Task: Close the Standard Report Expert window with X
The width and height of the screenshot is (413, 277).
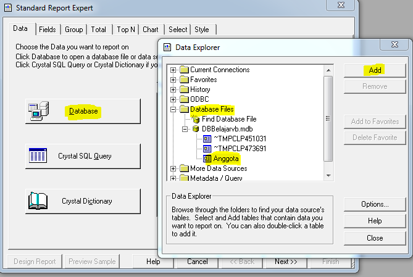Action: pos(341,5)
